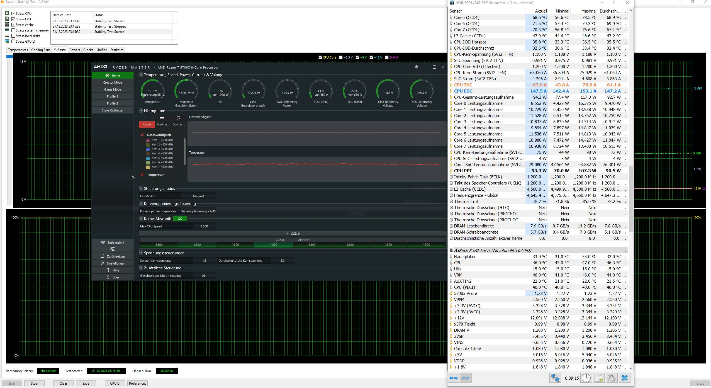Click thermometer icon of Core5 (CCD1) row

tap(451, 17)
